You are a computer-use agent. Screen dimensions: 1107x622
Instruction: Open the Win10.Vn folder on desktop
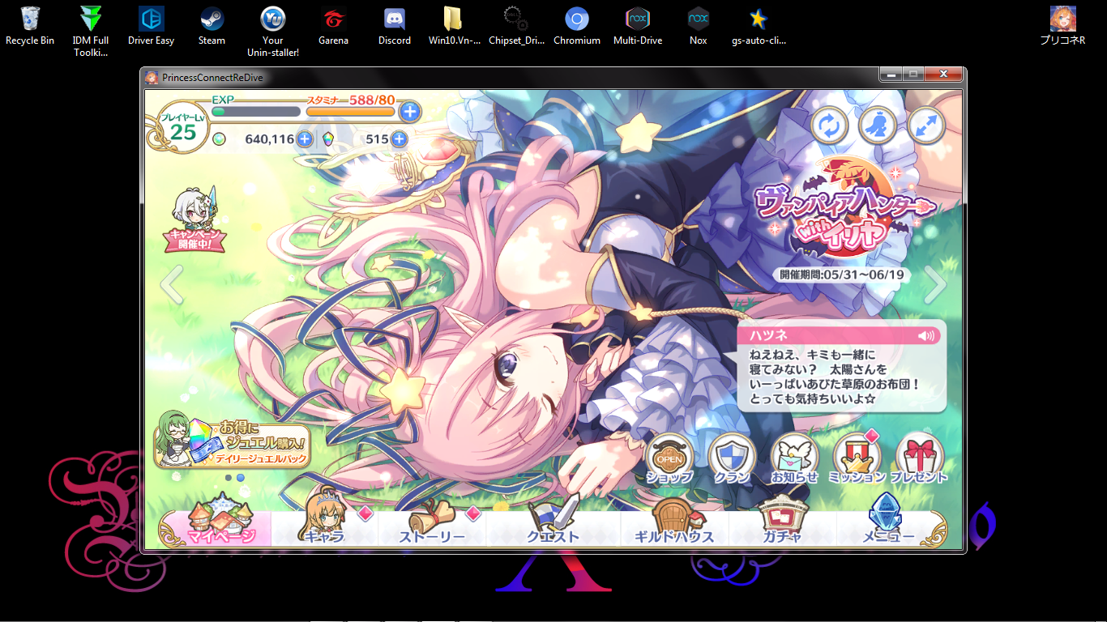(x=454, y=26)
